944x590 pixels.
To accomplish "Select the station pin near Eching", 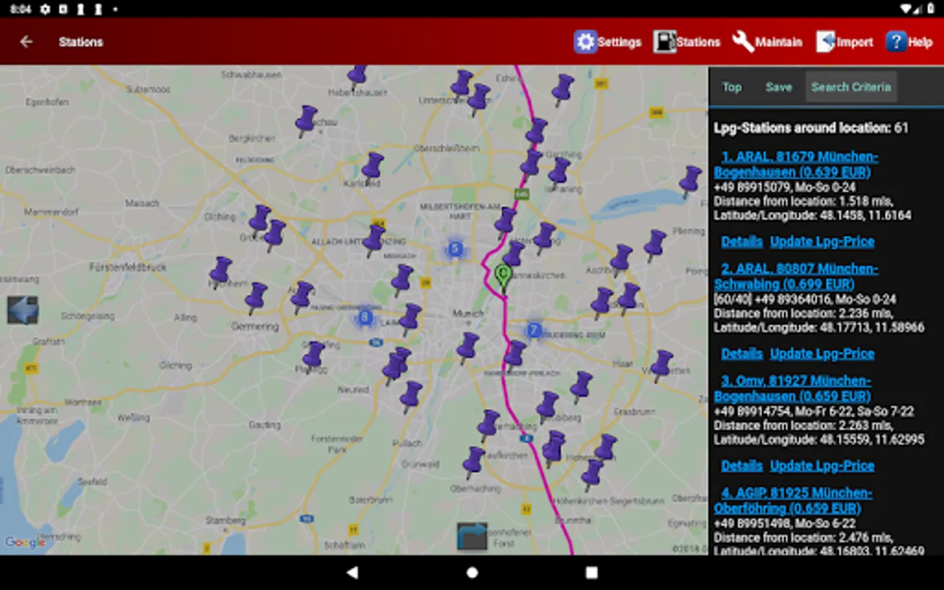I will coord(562,92).
